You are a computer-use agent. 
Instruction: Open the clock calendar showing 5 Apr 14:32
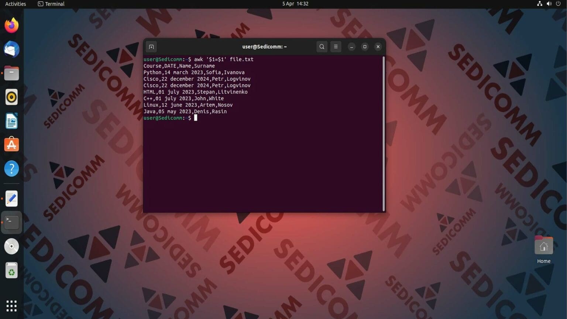tap(295, 4)
